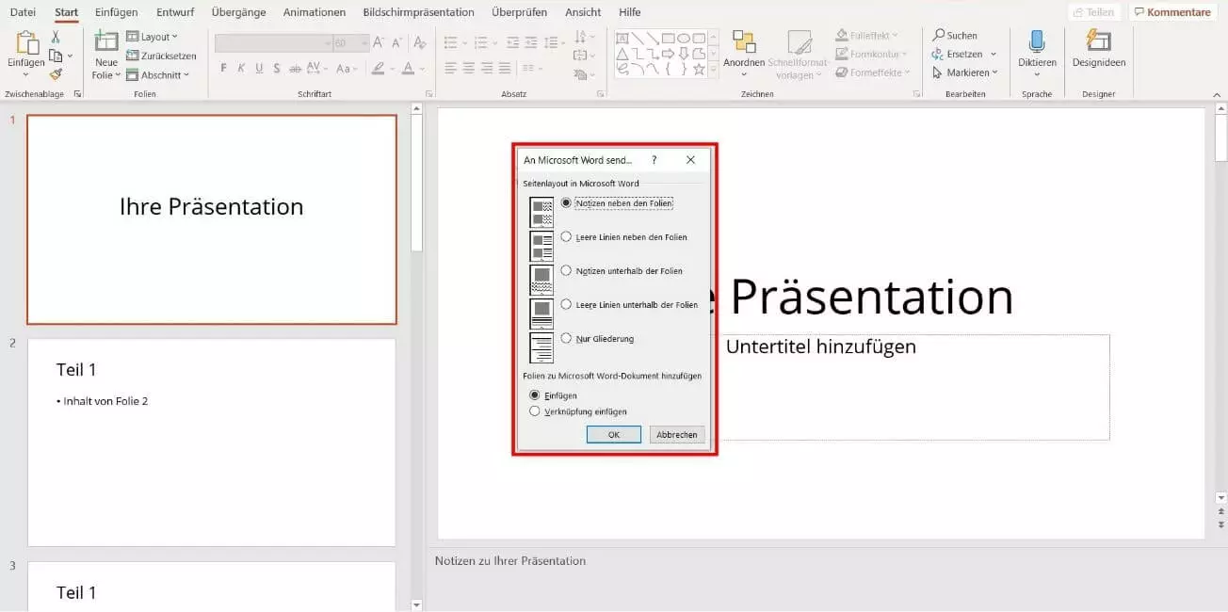Image resolution: width=1228 pixels, height=612 pixels.
Task: Click the Suchen magnifier button
Action: coord(955,35)
